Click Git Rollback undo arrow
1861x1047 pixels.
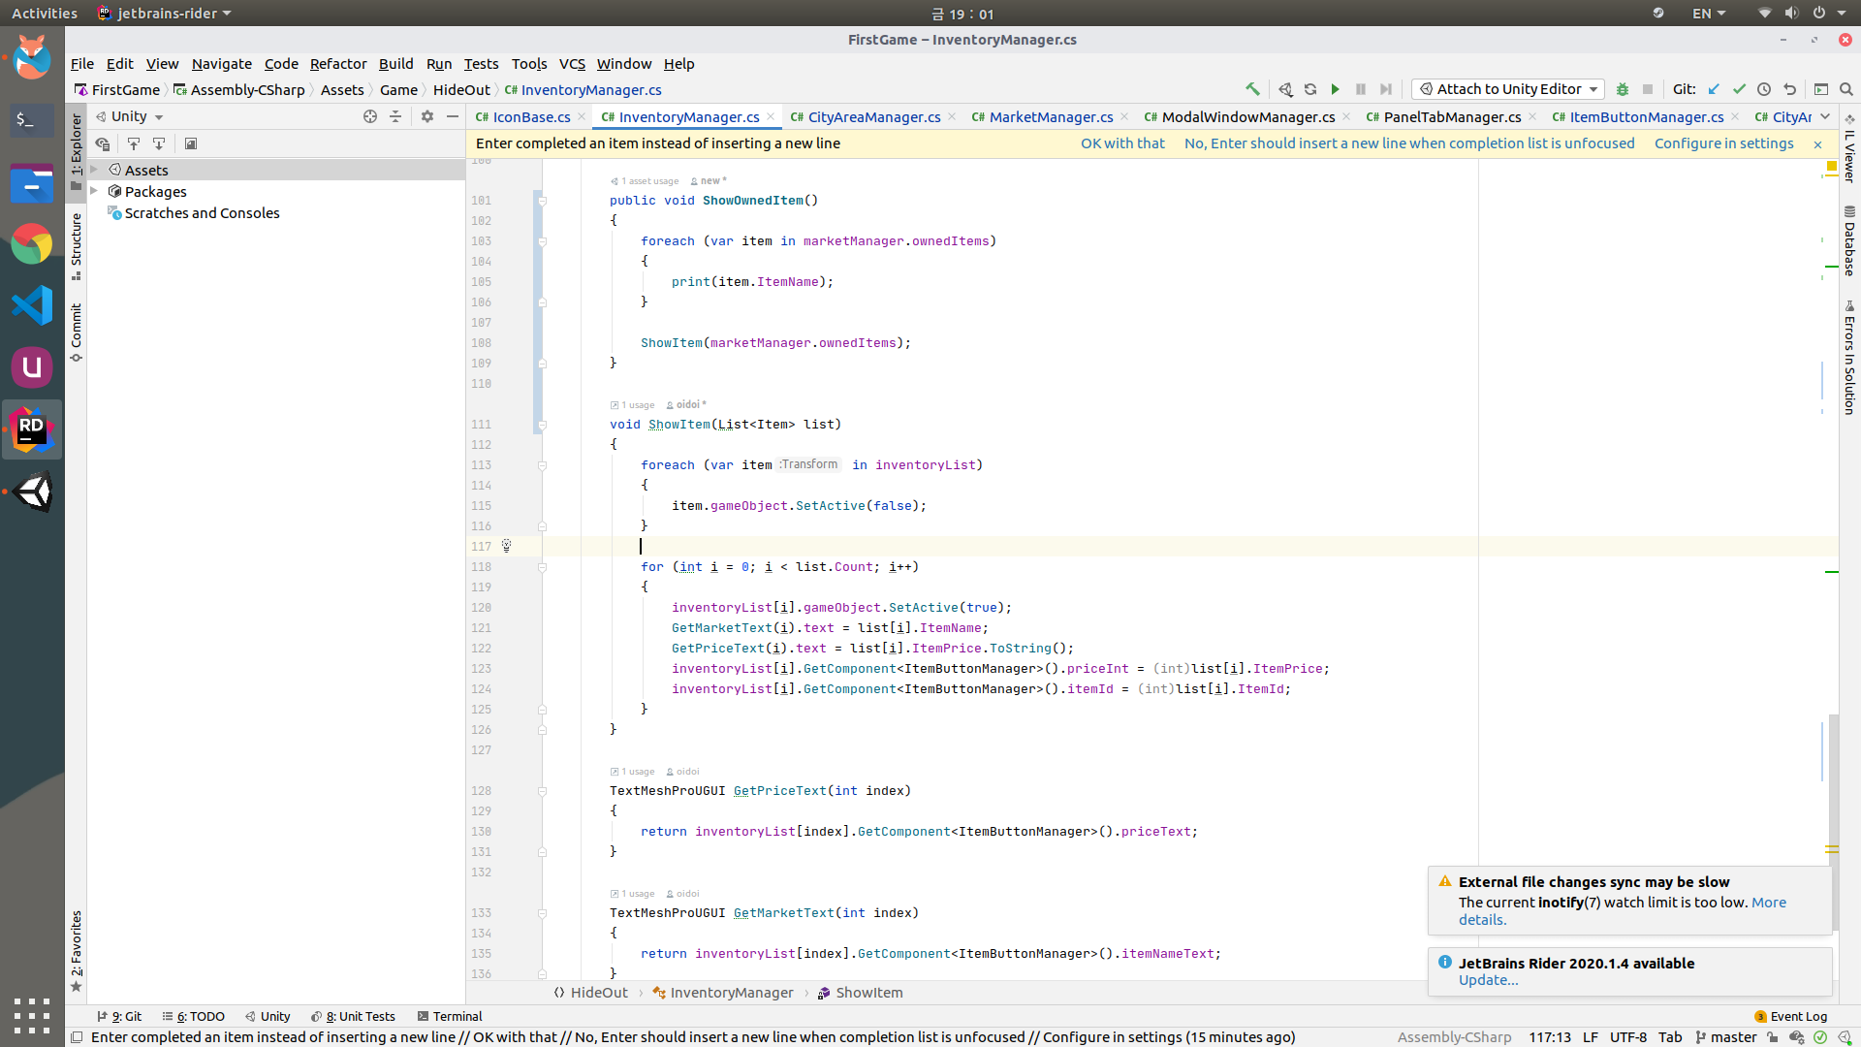(1789, 89)
